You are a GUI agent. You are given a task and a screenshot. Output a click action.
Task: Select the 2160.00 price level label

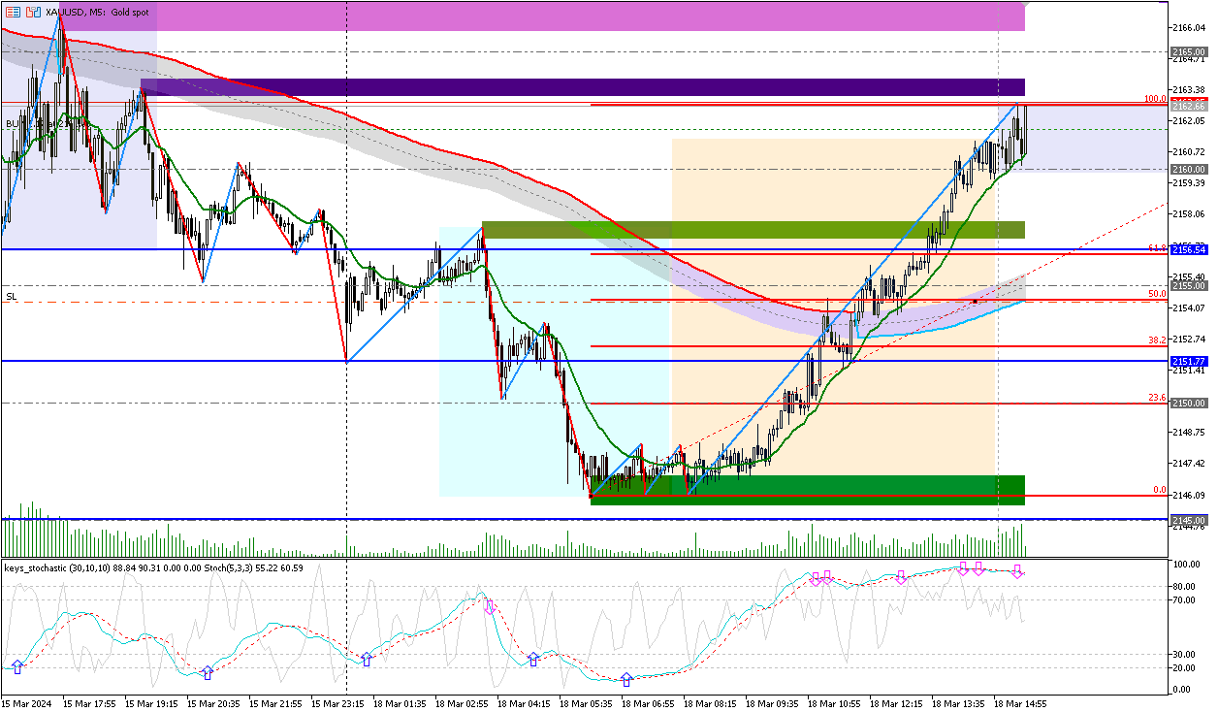click(x=1187, y=169)
